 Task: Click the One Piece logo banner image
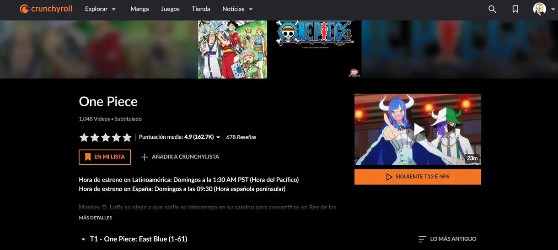[x=314, y=33]
